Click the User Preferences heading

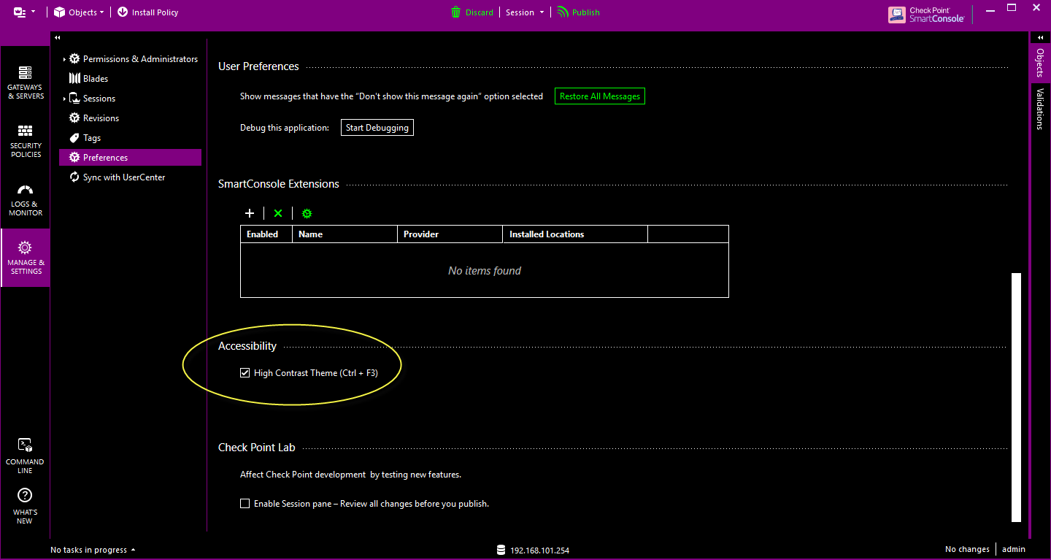[x=258, y=66]
